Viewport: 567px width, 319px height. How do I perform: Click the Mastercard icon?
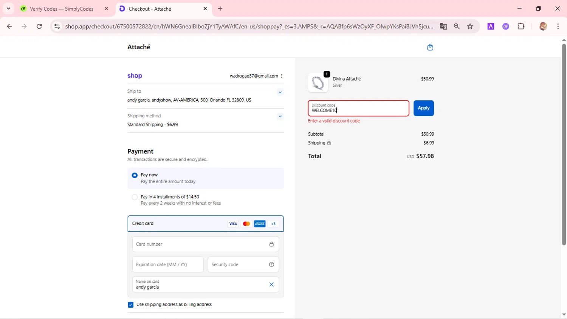pyautogui.click(x=246, y=224)
